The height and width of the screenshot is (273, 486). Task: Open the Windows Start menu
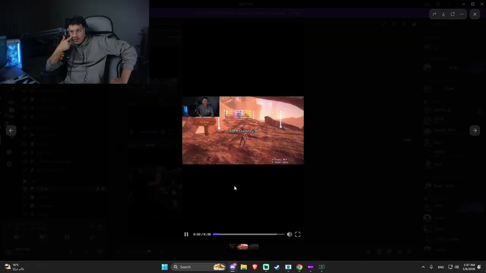164,267
